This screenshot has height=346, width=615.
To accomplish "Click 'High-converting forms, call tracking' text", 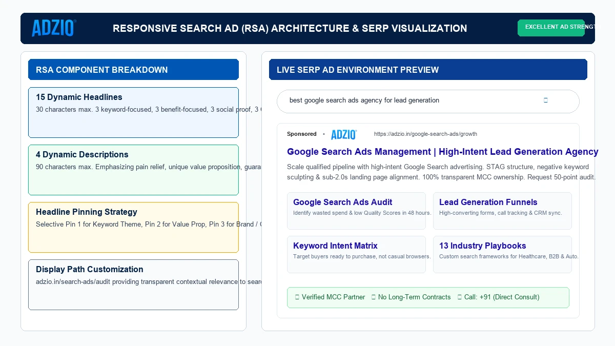I will point(501,213).
